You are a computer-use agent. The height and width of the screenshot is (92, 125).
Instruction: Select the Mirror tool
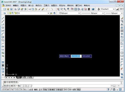[122, 24]
